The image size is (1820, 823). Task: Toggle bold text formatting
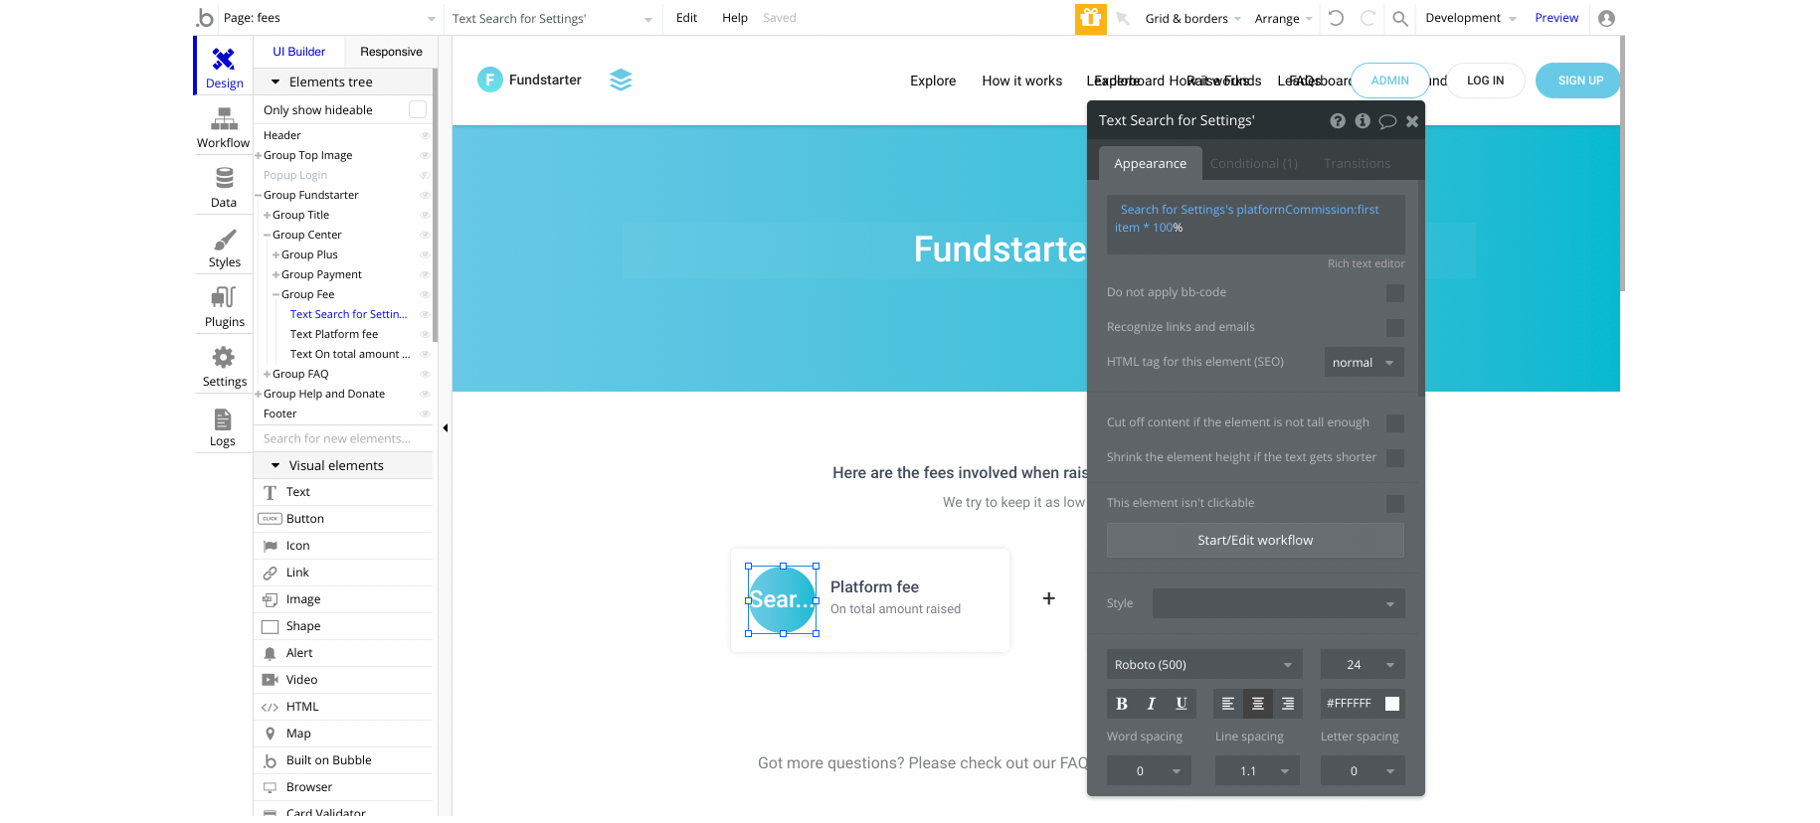[1122, 704]
